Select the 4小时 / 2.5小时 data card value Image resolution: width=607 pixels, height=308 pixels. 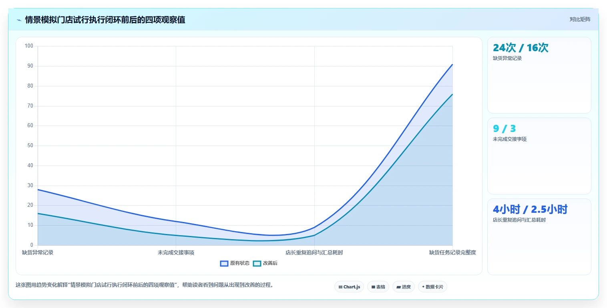(530, 209)
